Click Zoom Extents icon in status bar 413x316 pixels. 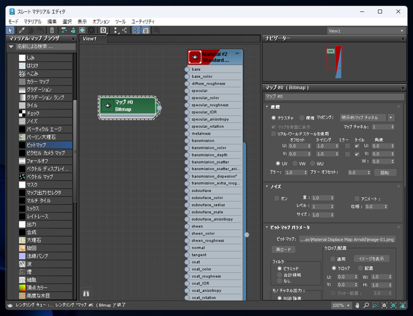click(384, 305)
